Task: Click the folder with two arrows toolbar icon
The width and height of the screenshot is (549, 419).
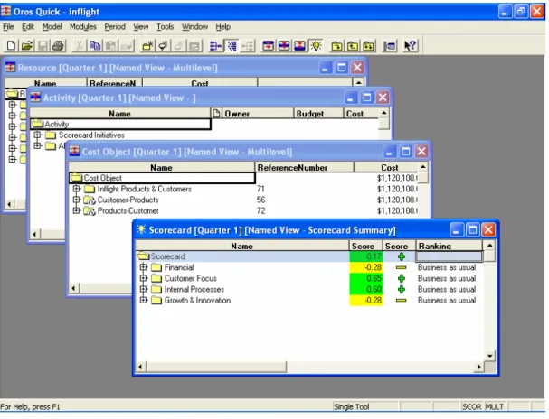Action: (368, 45)
